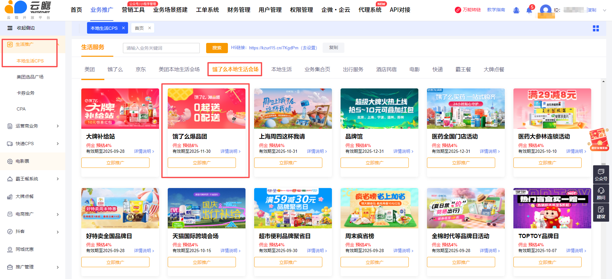Screen dimensions: 612x279
Task: Open the 公众号 floating widget
Action: click(601, 175)
